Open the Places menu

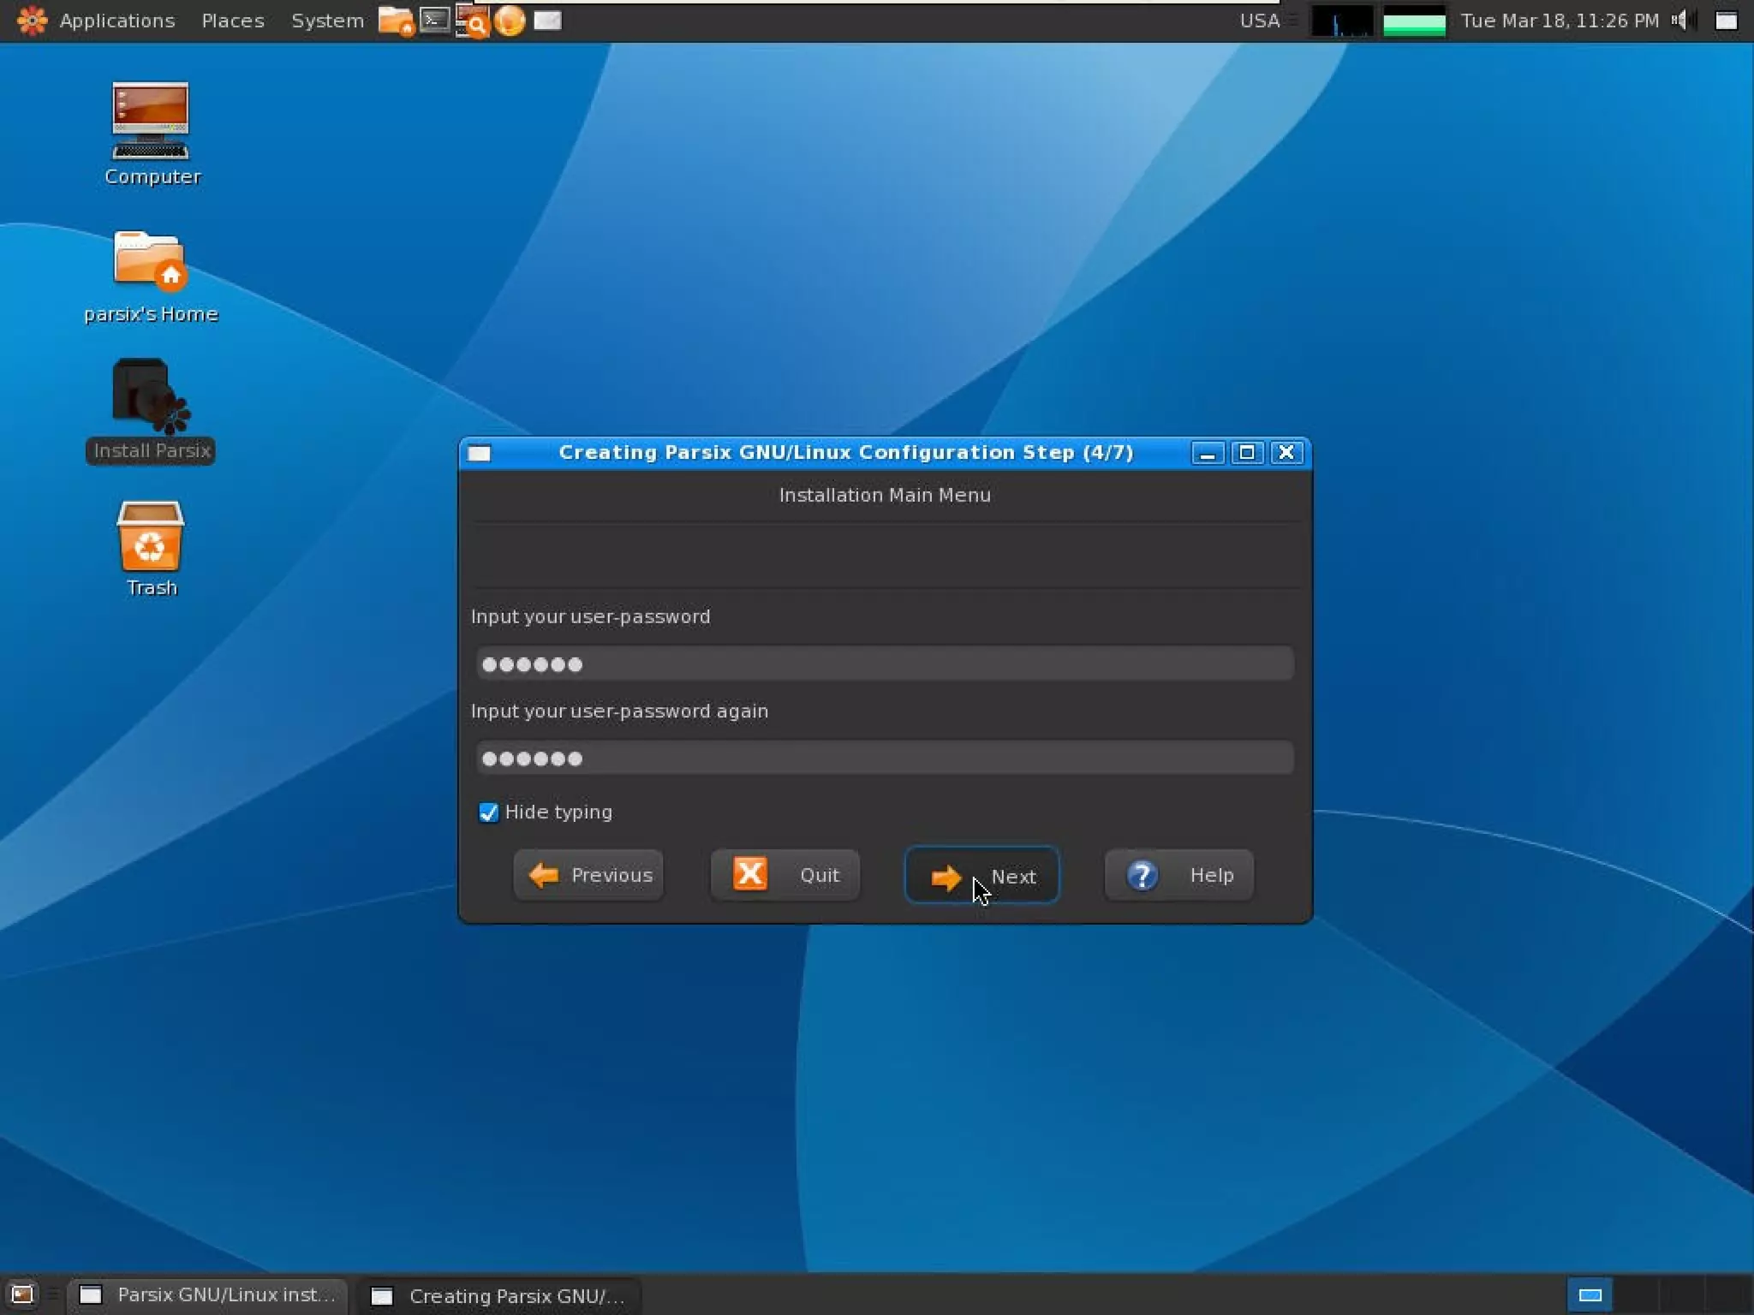click(x=233, y=21)
